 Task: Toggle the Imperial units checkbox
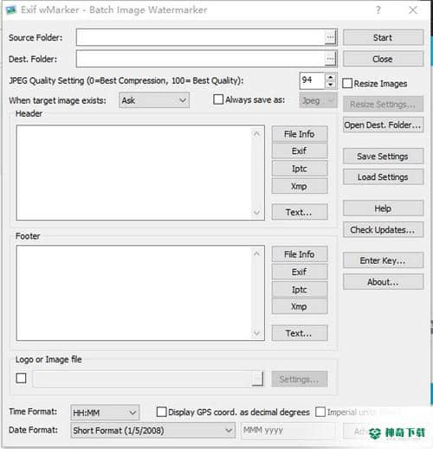point(320,412)
